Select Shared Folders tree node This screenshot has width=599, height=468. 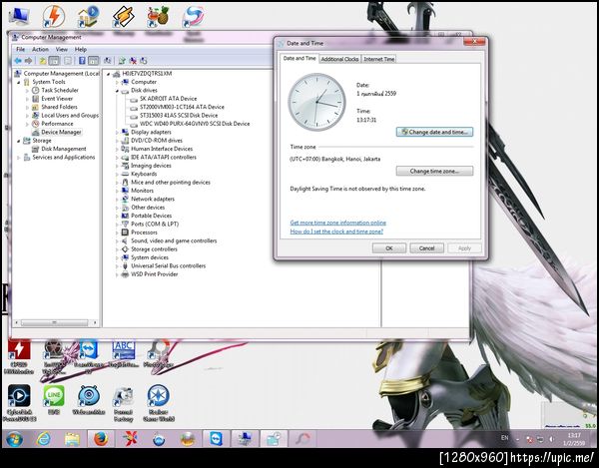coord(59,107)
